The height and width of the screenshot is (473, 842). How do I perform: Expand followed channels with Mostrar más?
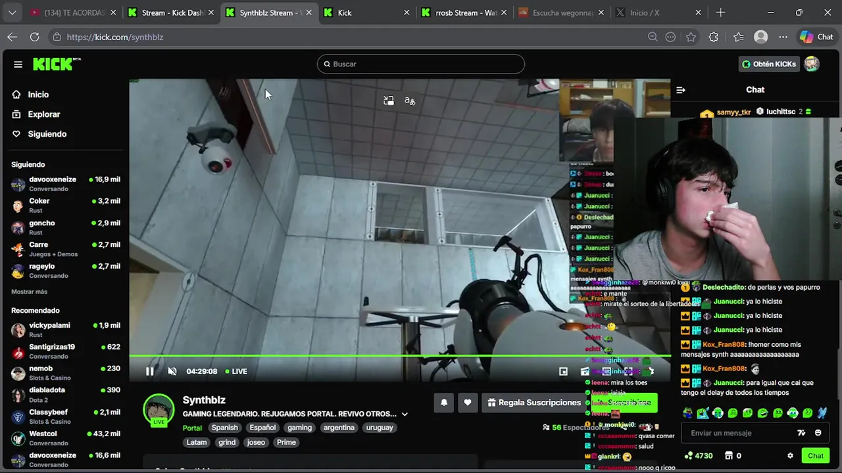pyautogui.click(x=29, y=292)
